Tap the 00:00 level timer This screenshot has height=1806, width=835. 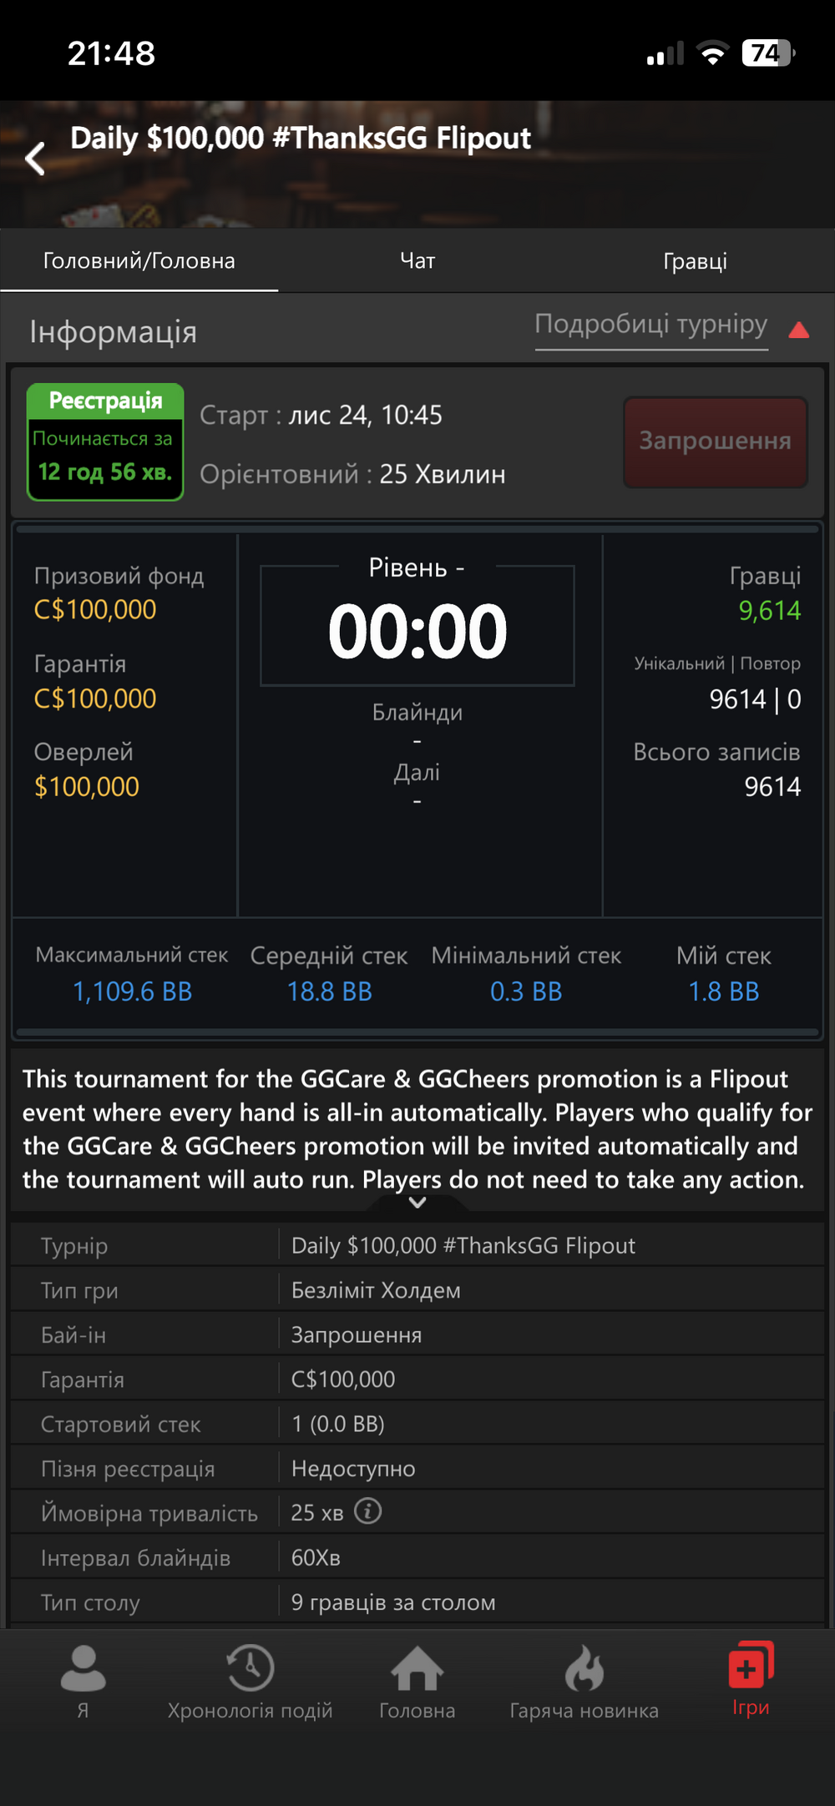tap(417, 632)
